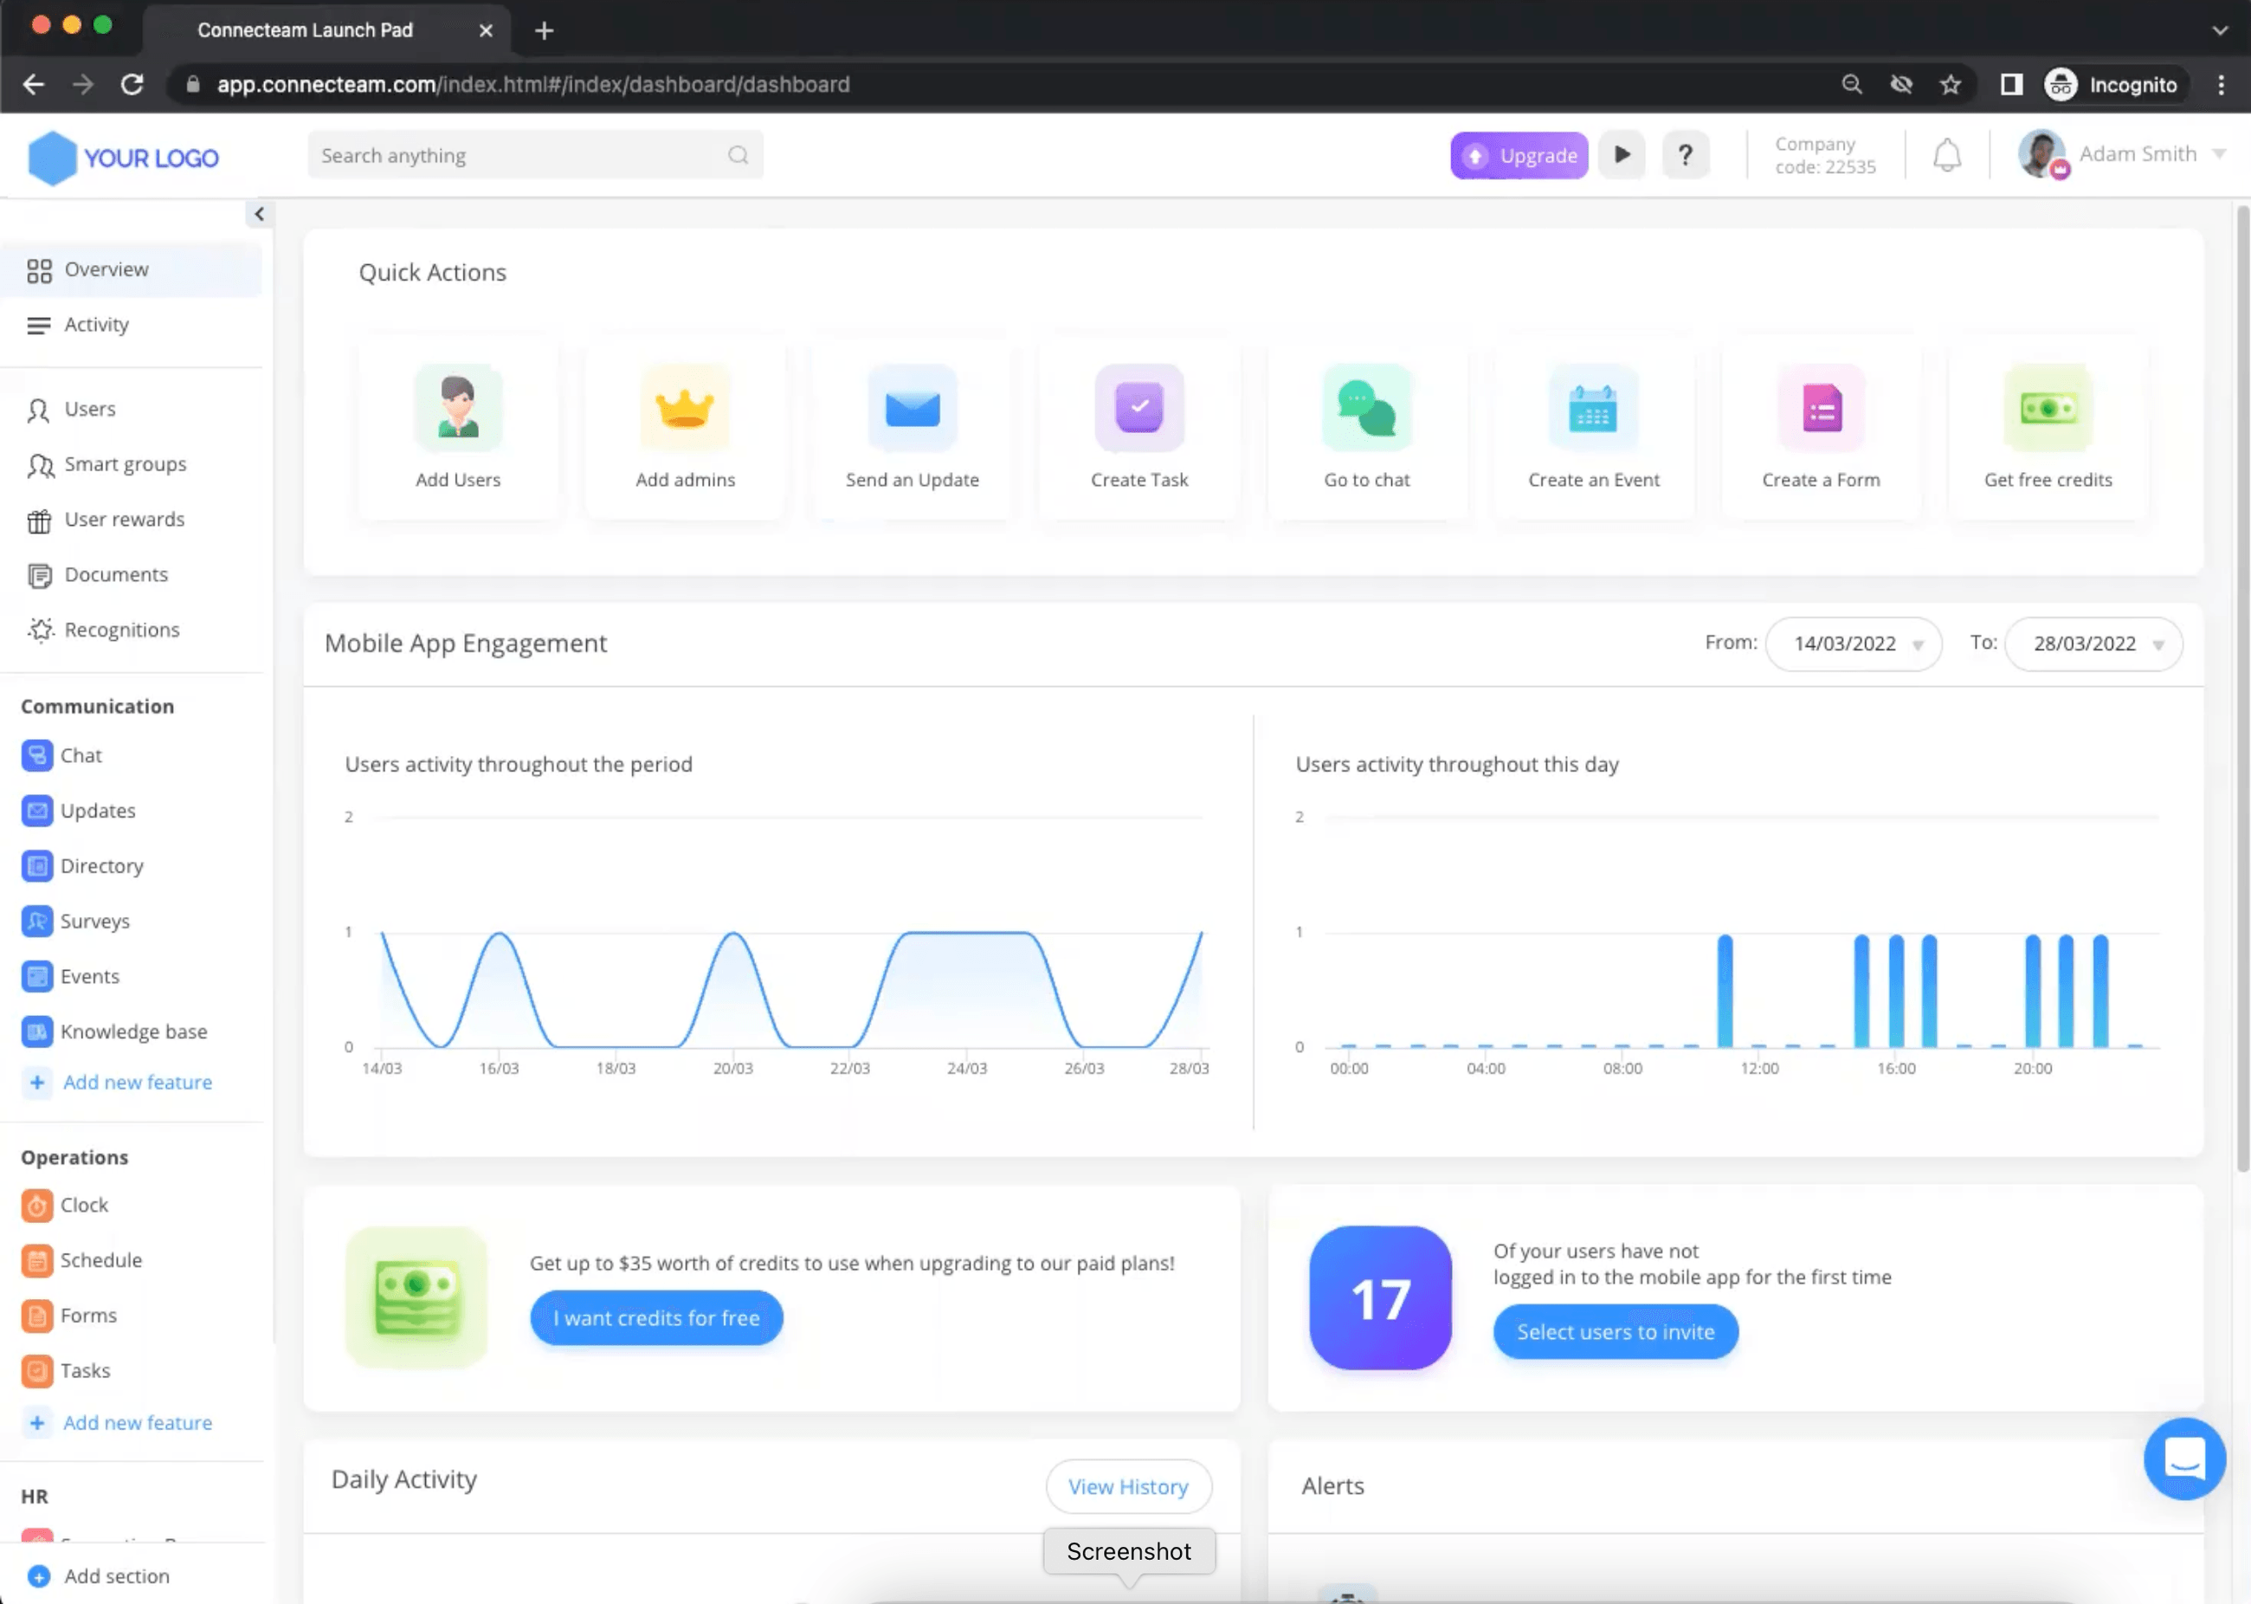Focus the Search anything field
The height and width of the screenshot is (1604, 2251).
coord(535,155)
